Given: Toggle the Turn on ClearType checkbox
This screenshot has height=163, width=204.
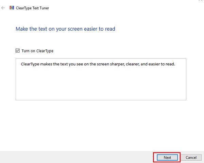Looking at the screenshot, I should [18, 51].
